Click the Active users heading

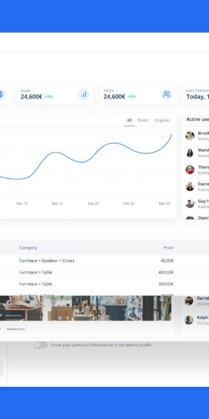point(198,119)
